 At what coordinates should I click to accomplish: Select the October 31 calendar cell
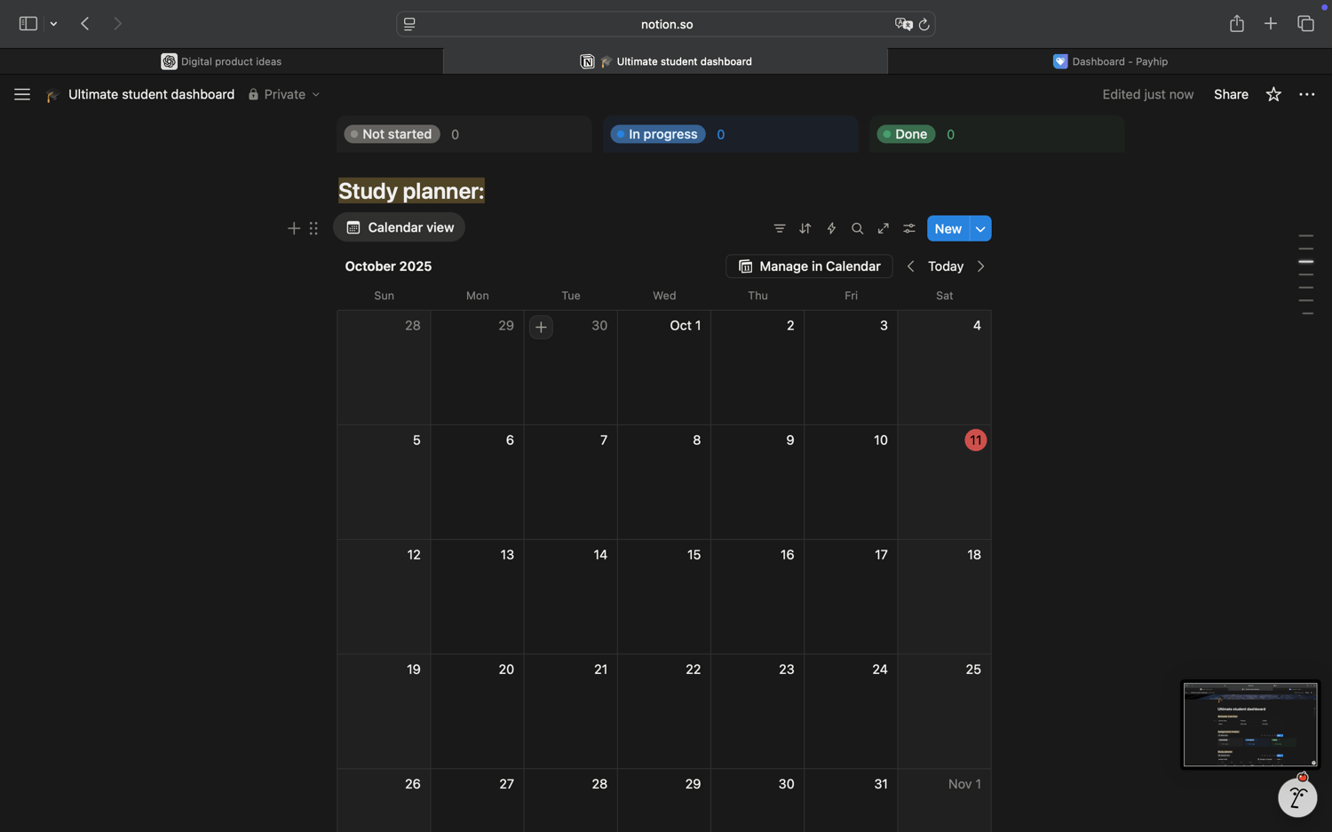click(x=851, y=801)
